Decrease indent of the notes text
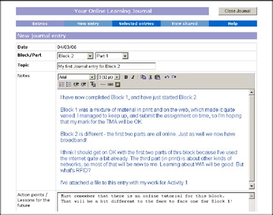273x215 pixels. coord(76,84)
